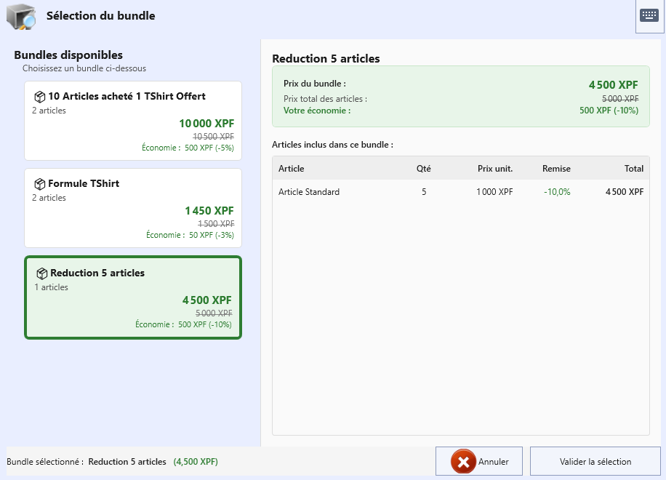
Task: Click the green bundle price summary box
Action: coord(460,97)
